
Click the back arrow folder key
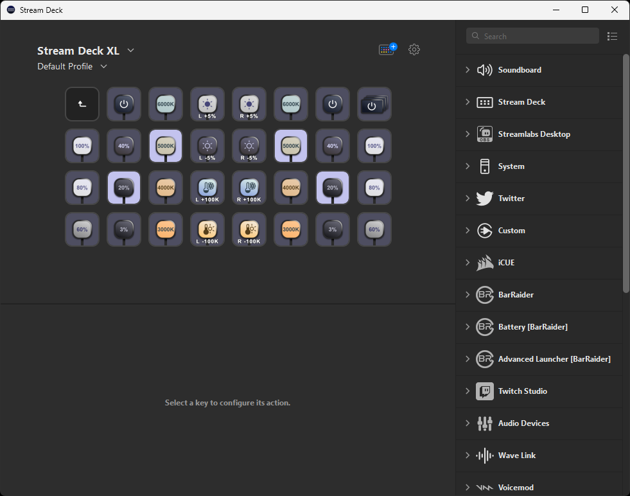82,104
